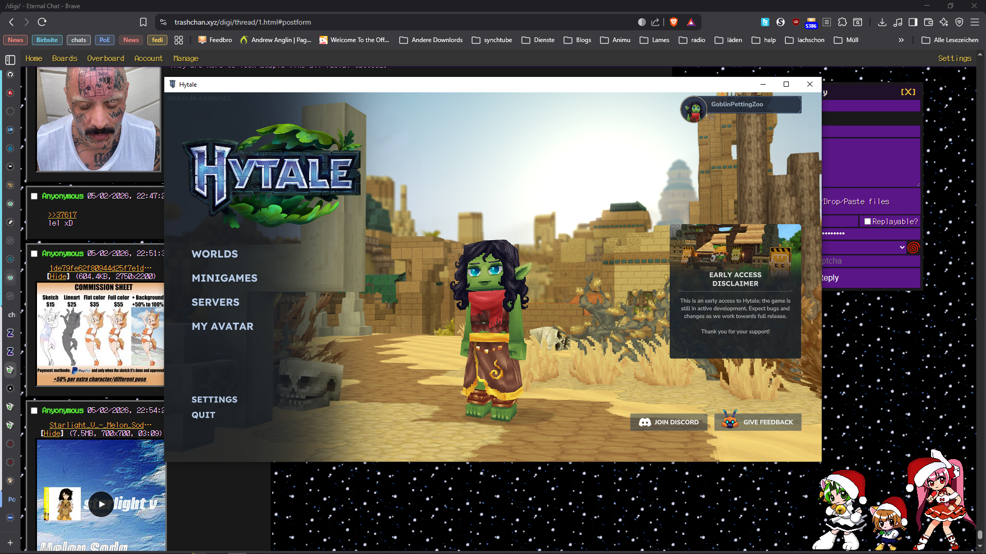Viewport: 986px width, 554px height.
Task: Select the checkbox of the commission sheet post
Action: click(x=34, y=254)
